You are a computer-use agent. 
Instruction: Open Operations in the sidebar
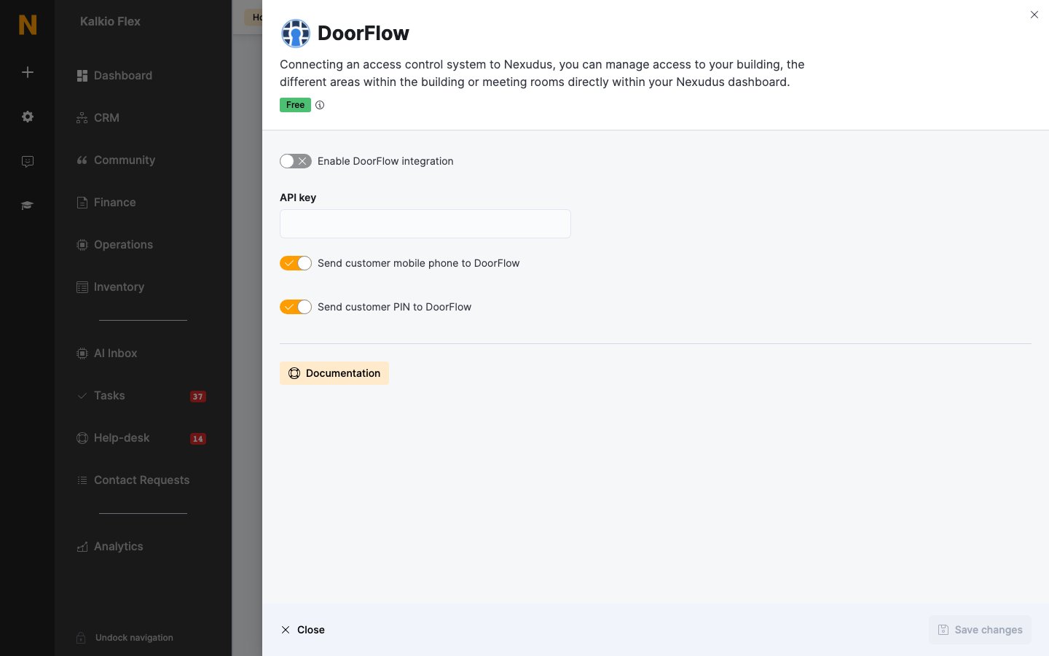click(x=114, y=245)
